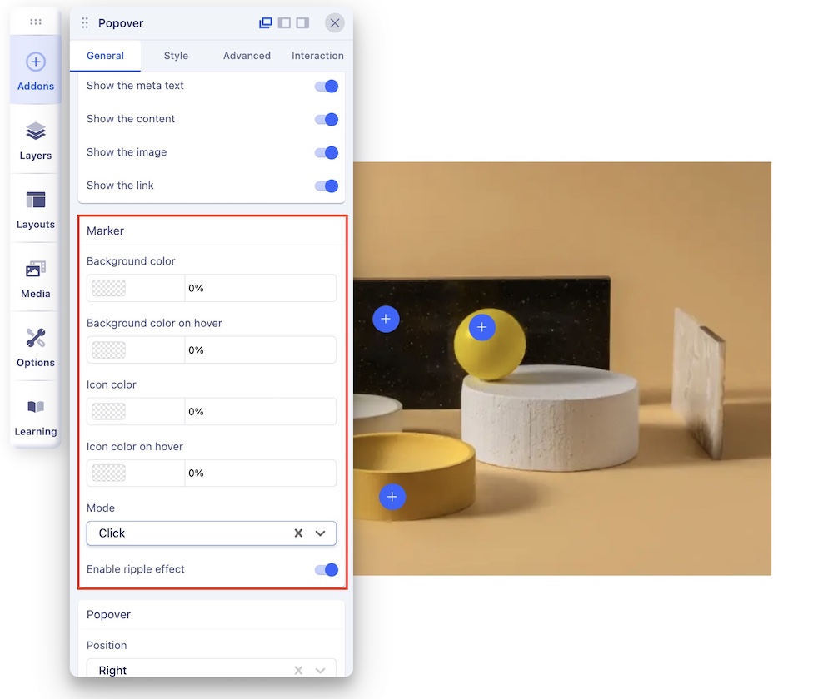833x699 pixels.
Task: Open the Options tools
Action: click(x=36, y=347)
